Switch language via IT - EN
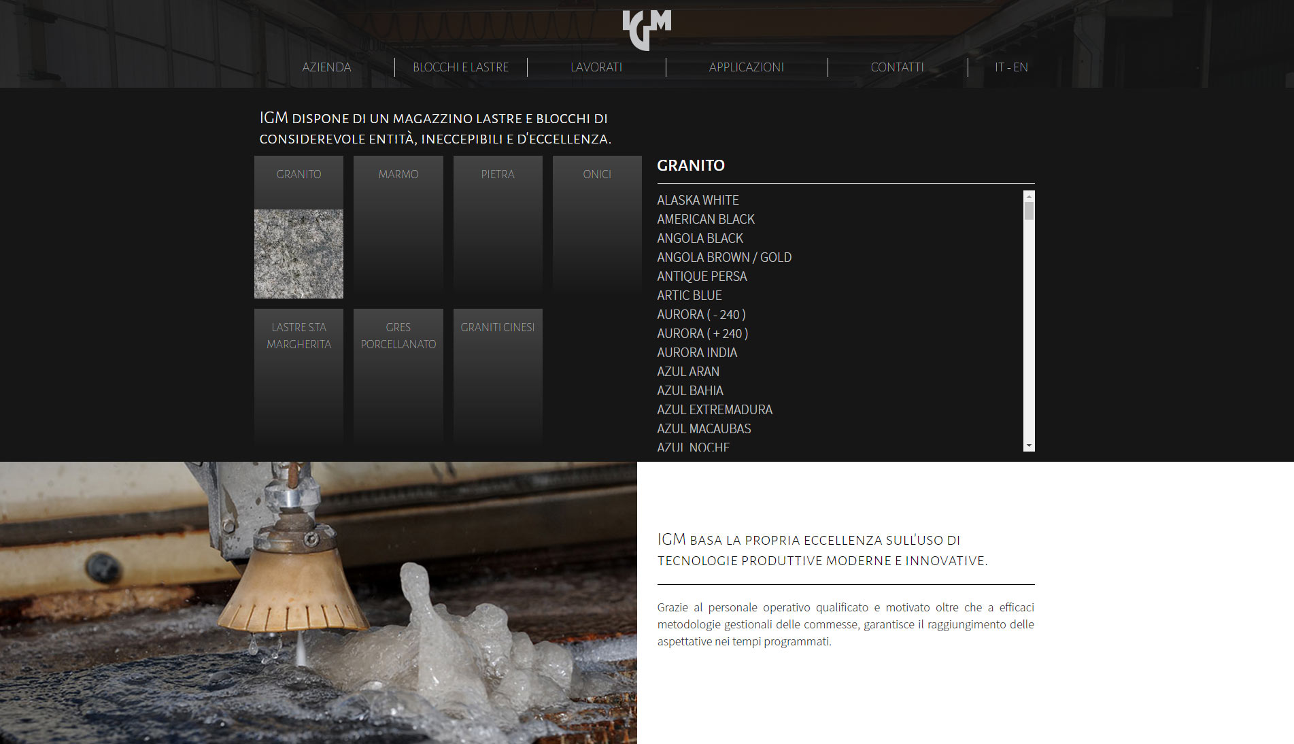 1011,67
